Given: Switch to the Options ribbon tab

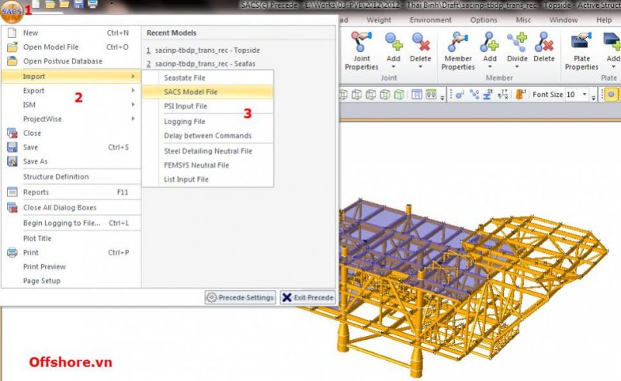Looking at the screenshot, I should click(484, 20).
